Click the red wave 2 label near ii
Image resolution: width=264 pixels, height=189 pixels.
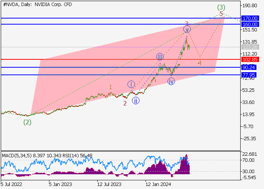(x=125, y=103)
